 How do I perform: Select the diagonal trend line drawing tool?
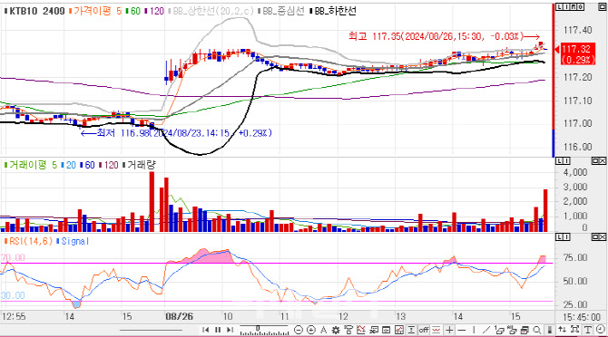tap(485, 330)
